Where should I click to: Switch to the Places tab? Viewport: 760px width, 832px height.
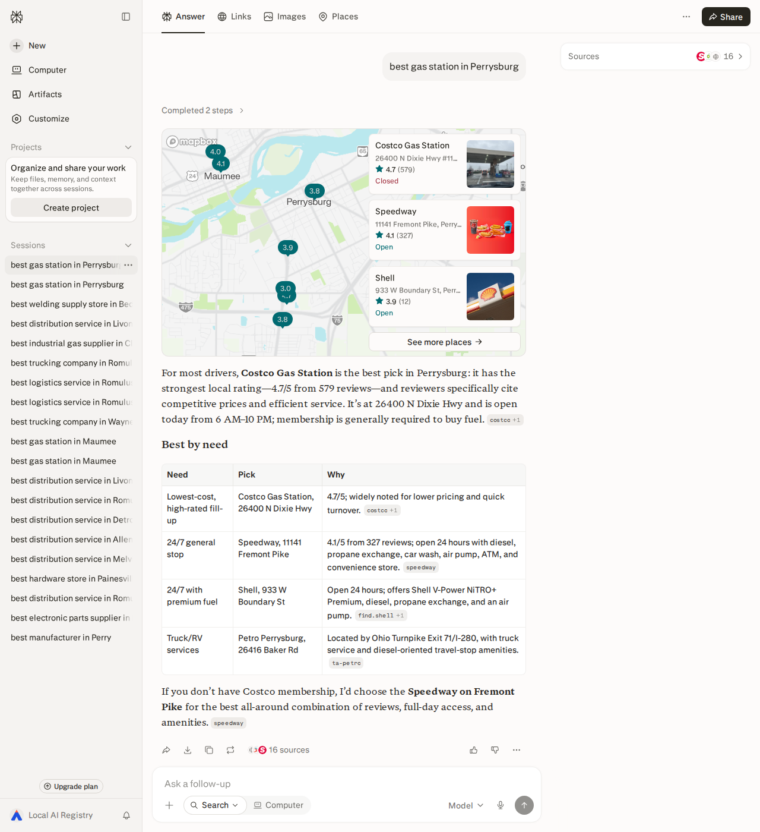[338, 17]
